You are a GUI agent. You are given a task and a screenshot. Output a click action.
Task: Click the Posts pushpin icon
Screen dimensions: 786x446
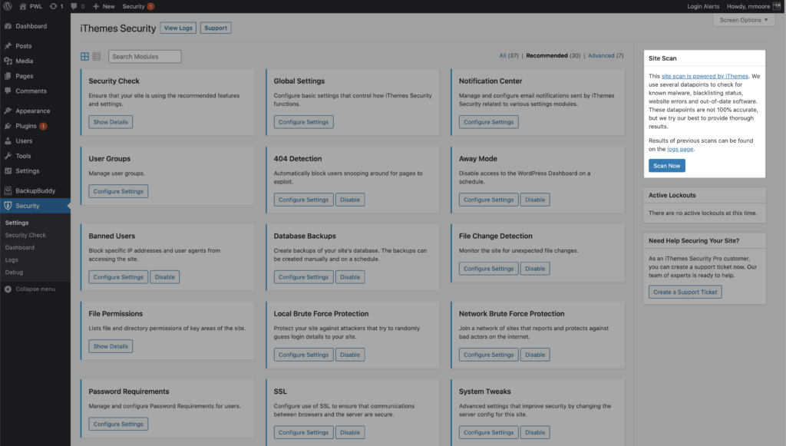pyautogui.click(x=8, y=45)
